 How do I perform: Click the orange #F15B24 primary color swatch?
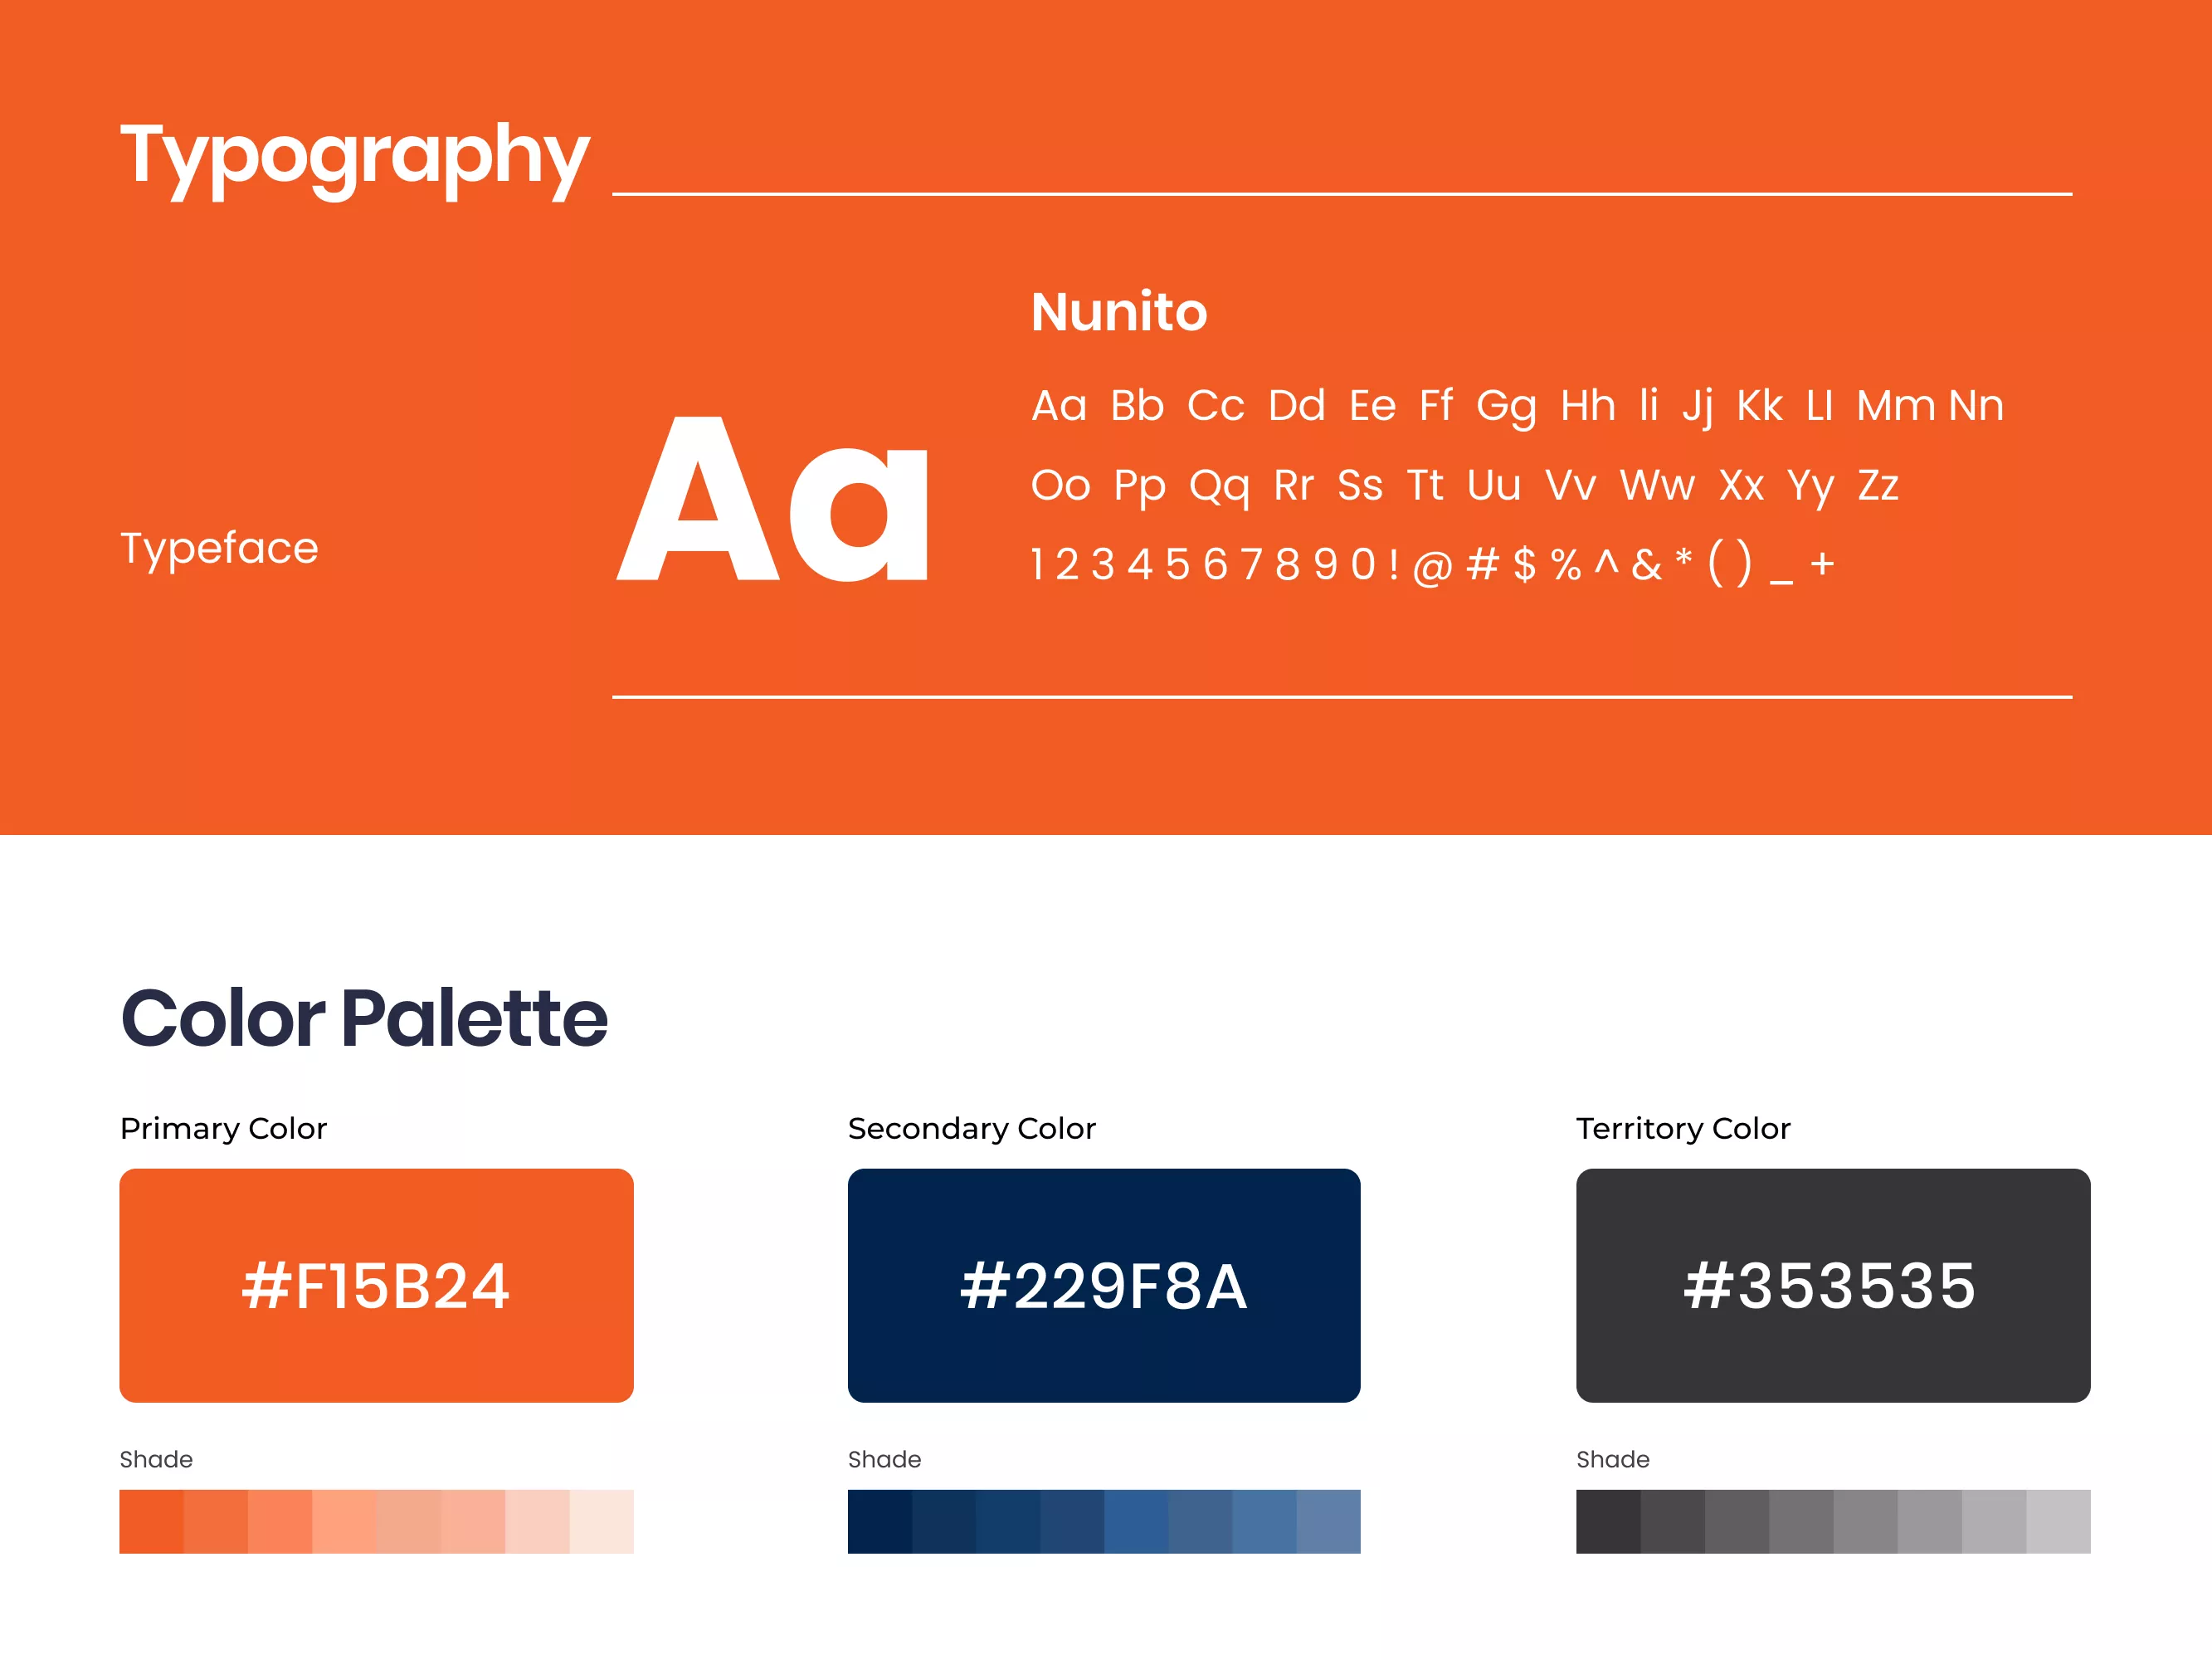coord(376,1285)
